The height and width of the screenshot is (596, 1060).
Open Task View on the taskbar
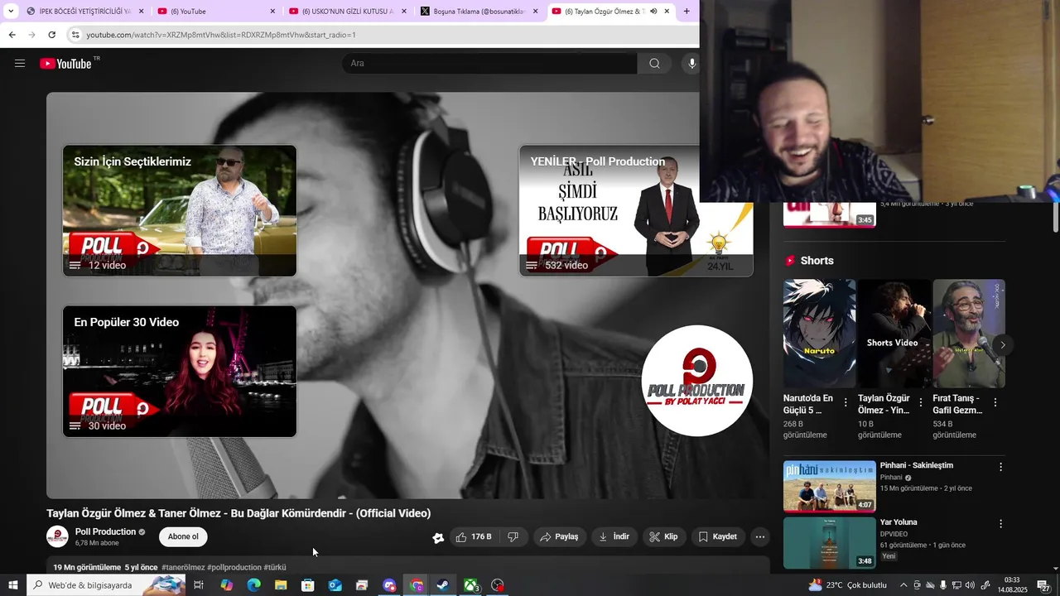click(199, 585)
